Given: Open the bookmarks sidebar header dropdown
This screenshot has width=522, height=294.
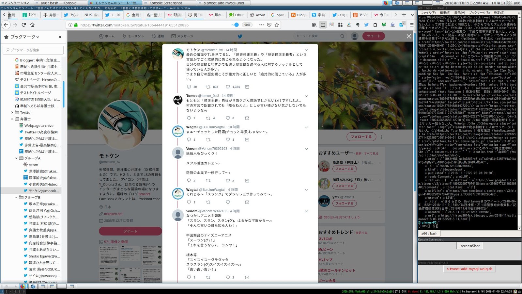Looking at the screenshot, I should (38, 37).
